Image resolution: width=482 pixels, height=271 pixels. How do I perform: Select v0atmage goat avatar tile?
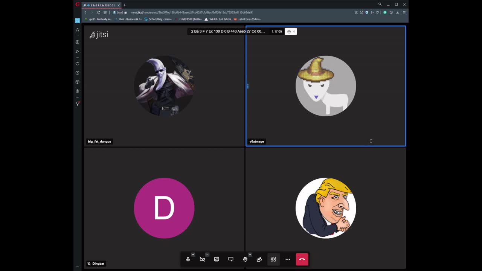[x=326, y=86]
